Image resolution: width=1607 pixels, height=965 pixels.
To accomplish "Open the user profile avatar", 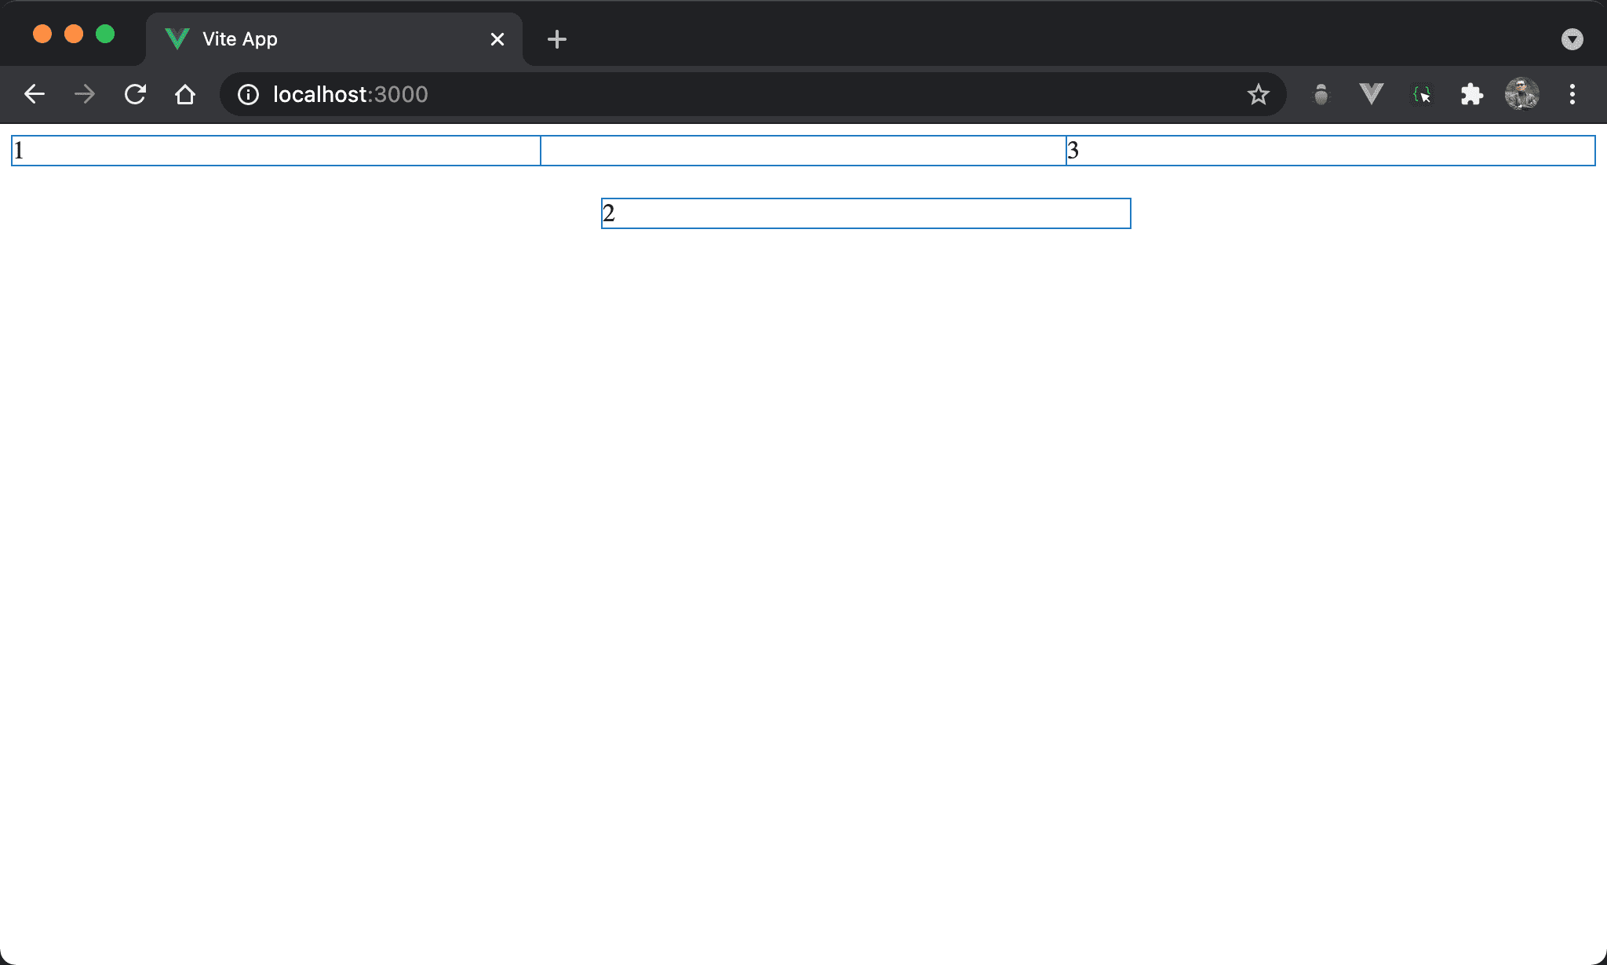I will point(1521,94).
